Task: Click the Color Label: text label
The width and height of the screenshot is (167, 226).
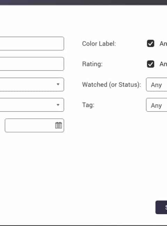Action: (99, 44)
